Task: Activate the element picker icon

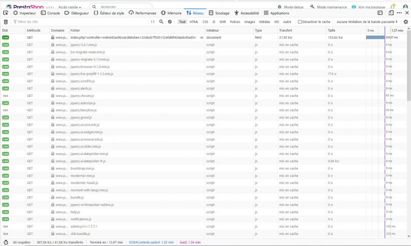Action: (5, 13)
